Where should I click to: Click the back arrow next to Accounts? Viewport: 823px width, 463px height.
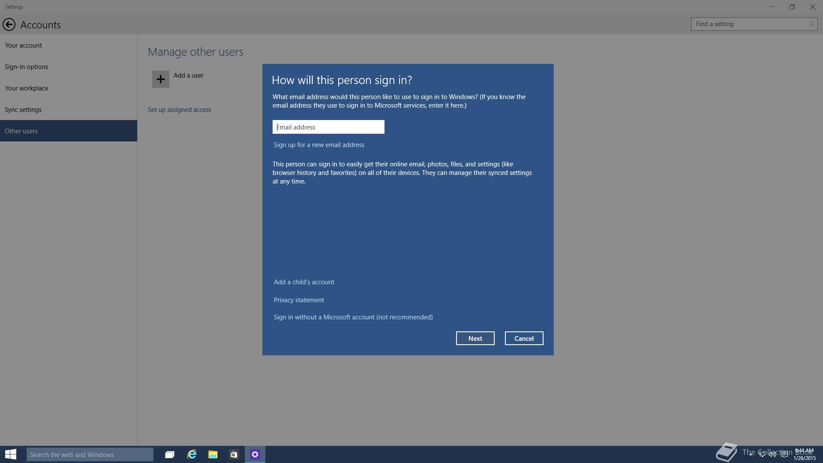point(9,24)
